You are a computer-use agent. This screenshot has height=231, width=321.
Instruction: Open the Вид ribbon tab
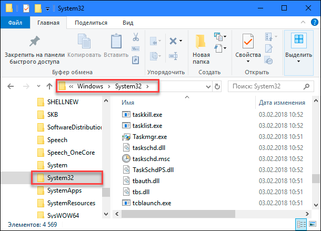click(x=128, y=23)
